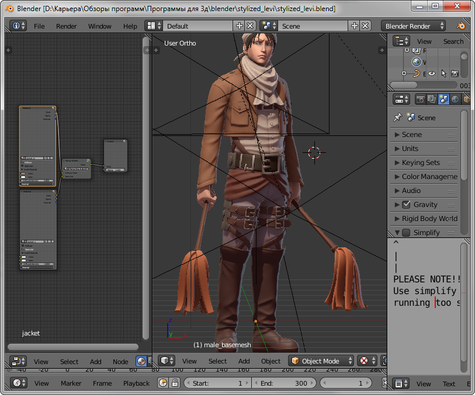Open the Outliner editor type selector
The width and height of the screenshot is (475, 395).
[401, 41]
